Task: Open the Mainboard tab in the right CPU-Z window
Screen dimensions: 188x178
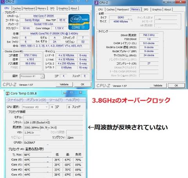Action: pyautogui.click(x=123, y=9)
